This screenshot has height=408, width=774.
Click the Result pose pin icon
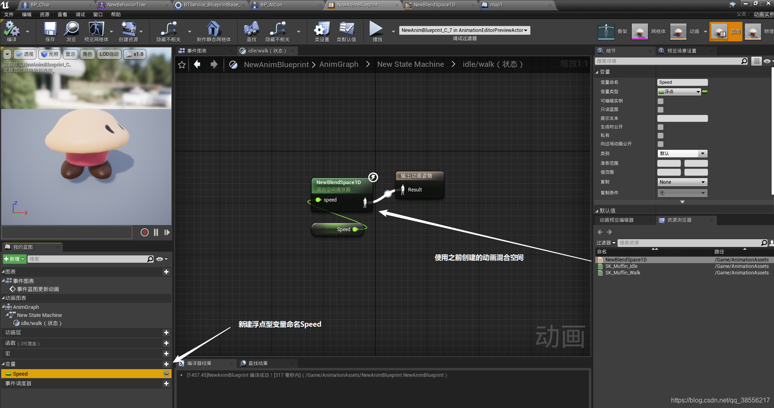(402, 189)
